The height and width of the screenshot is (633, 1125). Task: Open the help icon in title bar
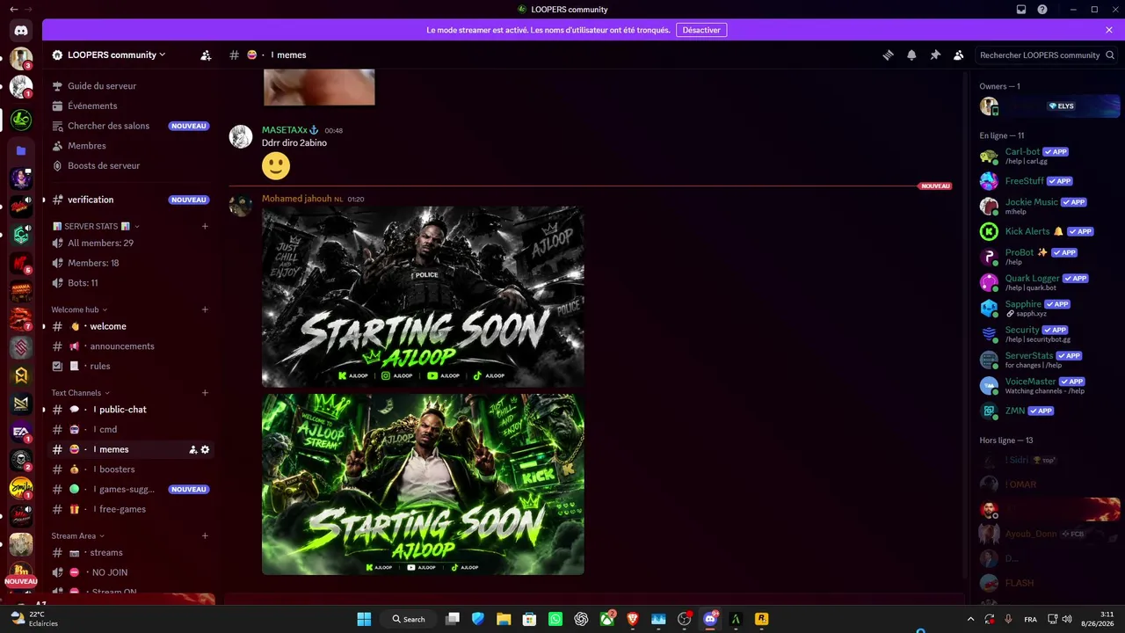1042,10
